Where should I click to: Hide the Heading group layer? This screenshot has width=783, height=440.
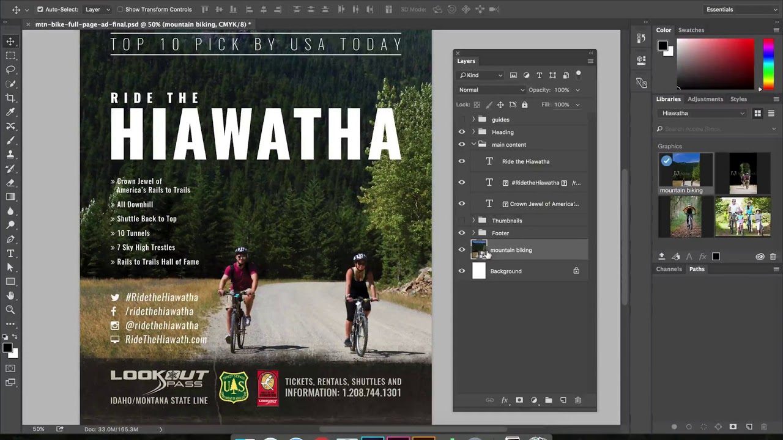coord(462,132)
